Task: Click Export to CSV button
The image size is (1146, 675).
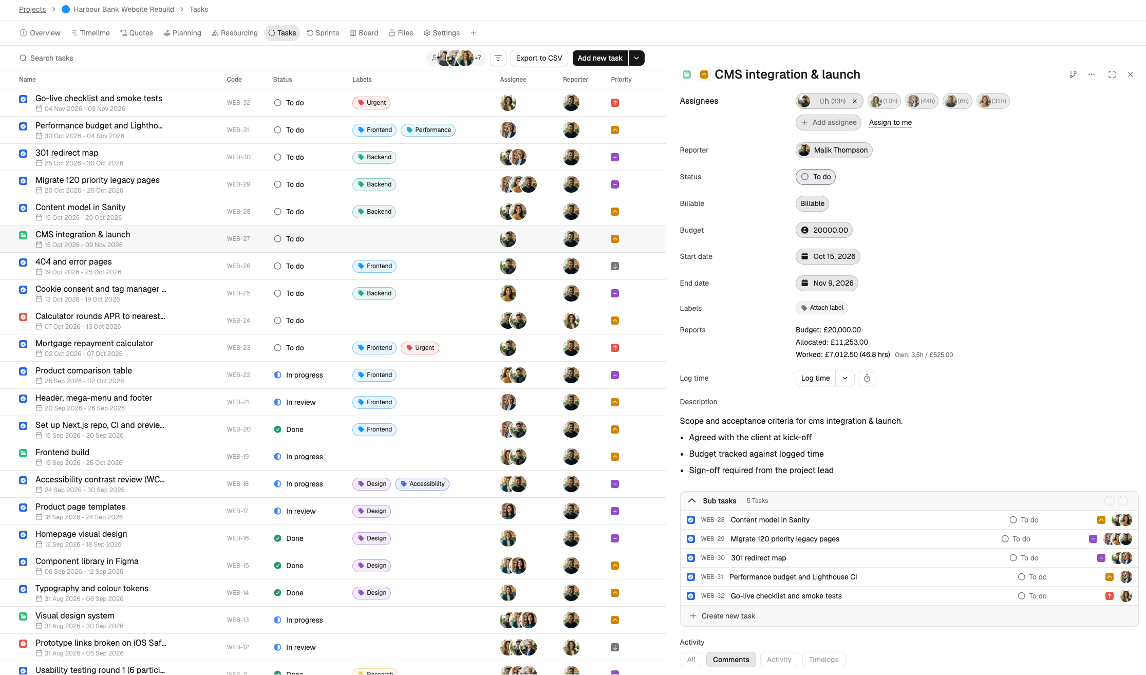Action: point(539,58)
